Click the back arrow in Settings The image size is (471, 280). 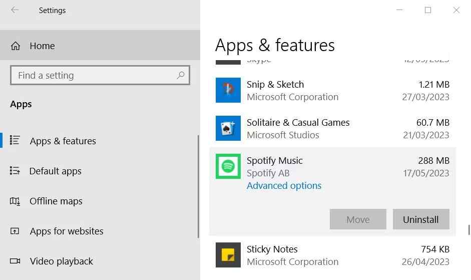[x=15, y=10]
